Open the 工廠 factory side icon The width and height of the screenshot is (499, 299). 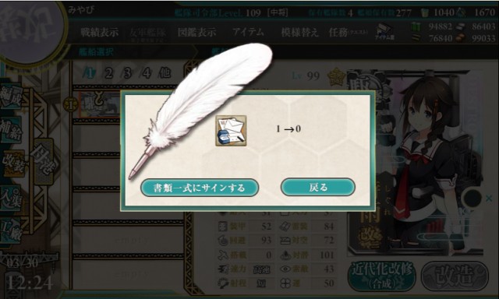pos(12,230)
